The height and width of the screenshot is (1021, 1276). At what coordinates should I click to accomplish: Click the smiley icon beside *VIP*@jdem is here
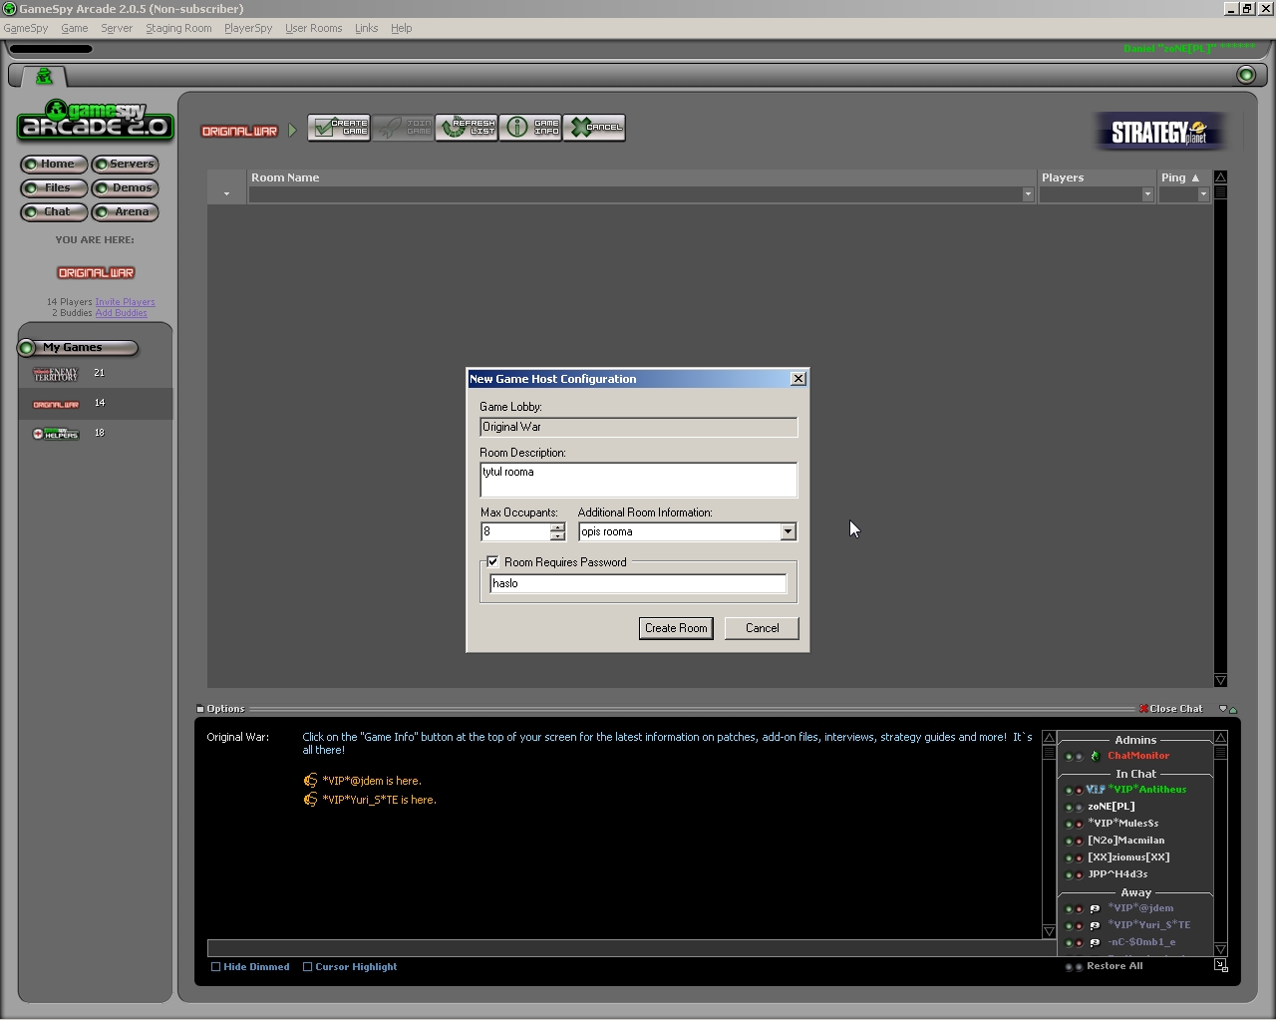310,781
